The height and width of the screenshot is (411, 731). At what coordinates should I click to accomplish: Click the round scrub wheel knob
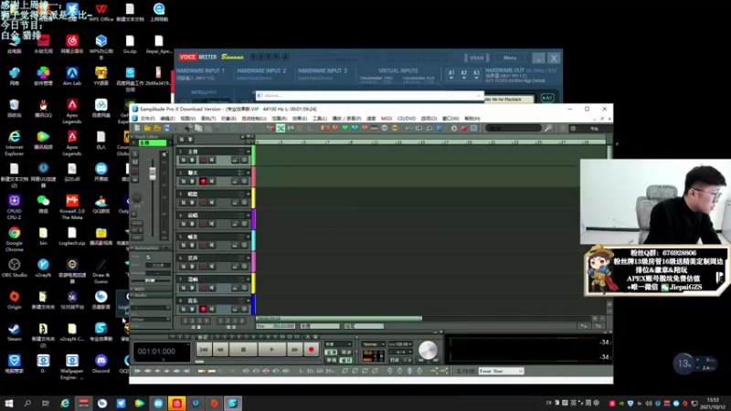428,350
